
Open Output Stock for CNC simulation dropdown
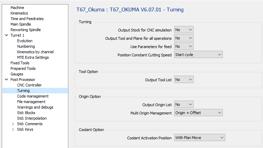(184, 30)
